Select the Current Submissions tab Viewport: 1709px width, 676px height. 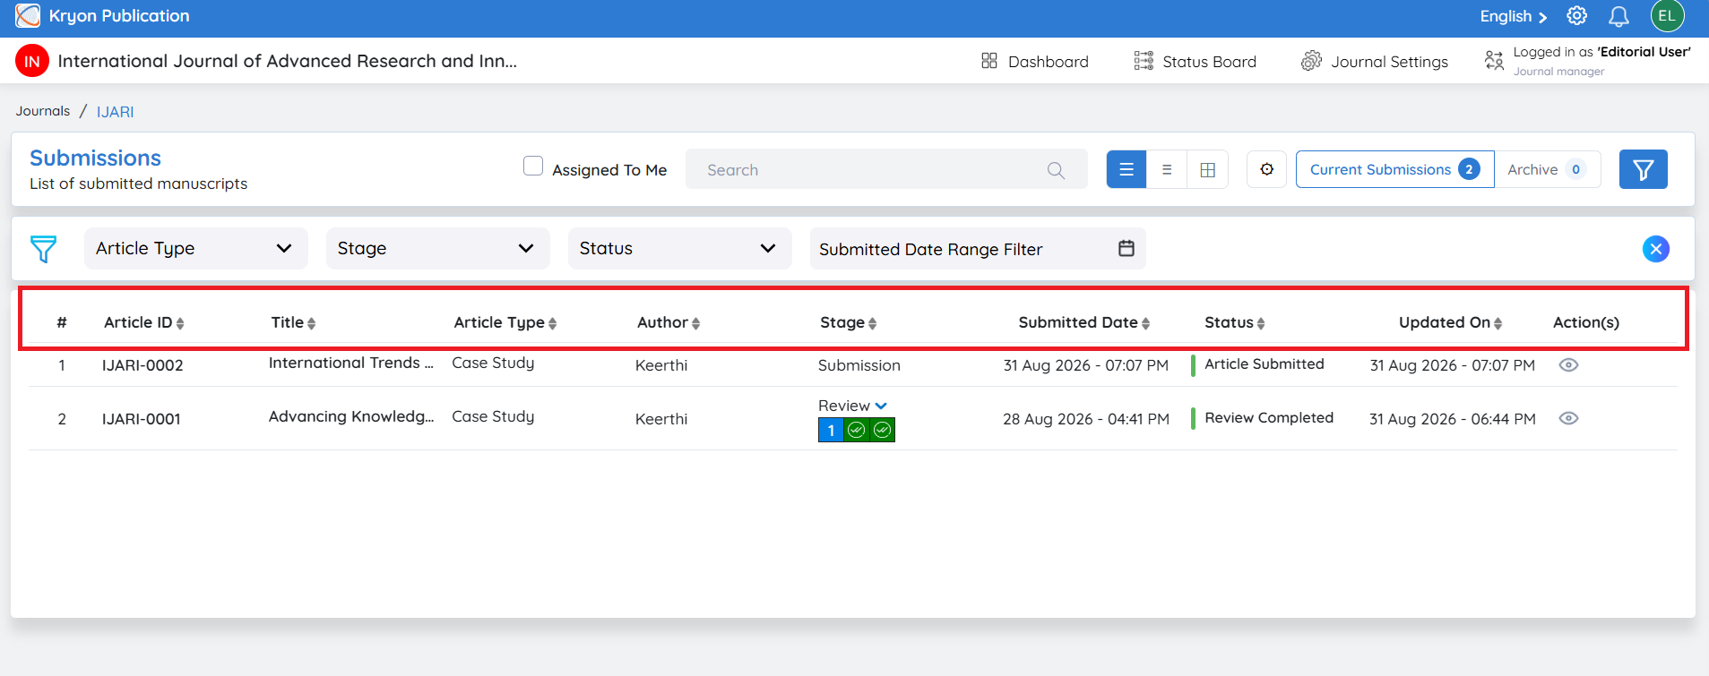1394,169
